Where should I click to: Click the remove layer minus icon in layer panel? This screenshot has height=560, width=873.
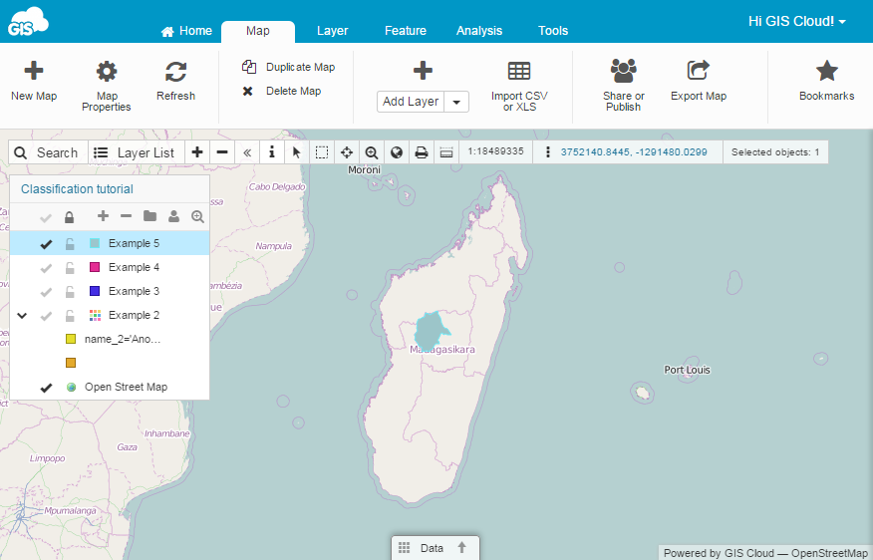coord(127,216)
